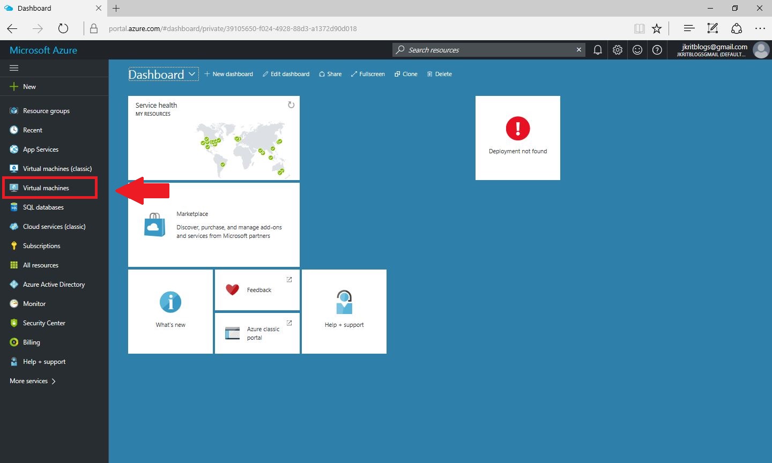Collapse the sidebar with hamburger menu
This screenshot has height=463, width=772.
point(14,68)
